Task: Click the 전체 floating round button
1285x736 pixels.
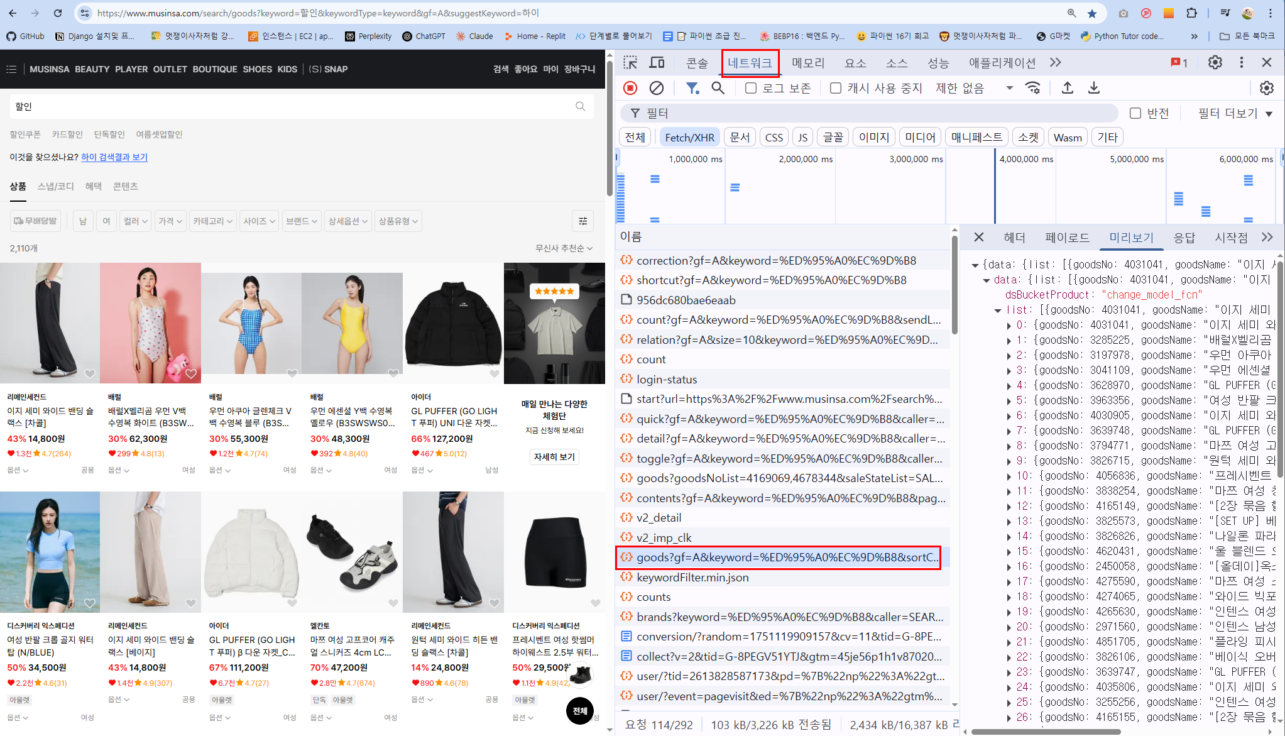Action: click(579, 711)
